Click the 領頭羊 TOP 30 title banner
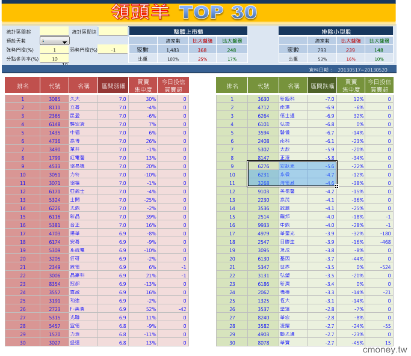 coord(199,12)
